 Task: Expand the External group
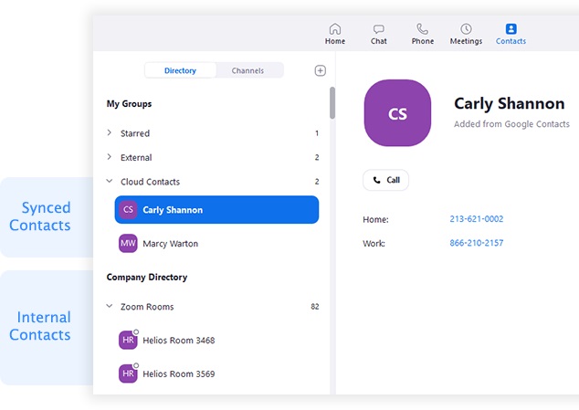click(110, 157)
